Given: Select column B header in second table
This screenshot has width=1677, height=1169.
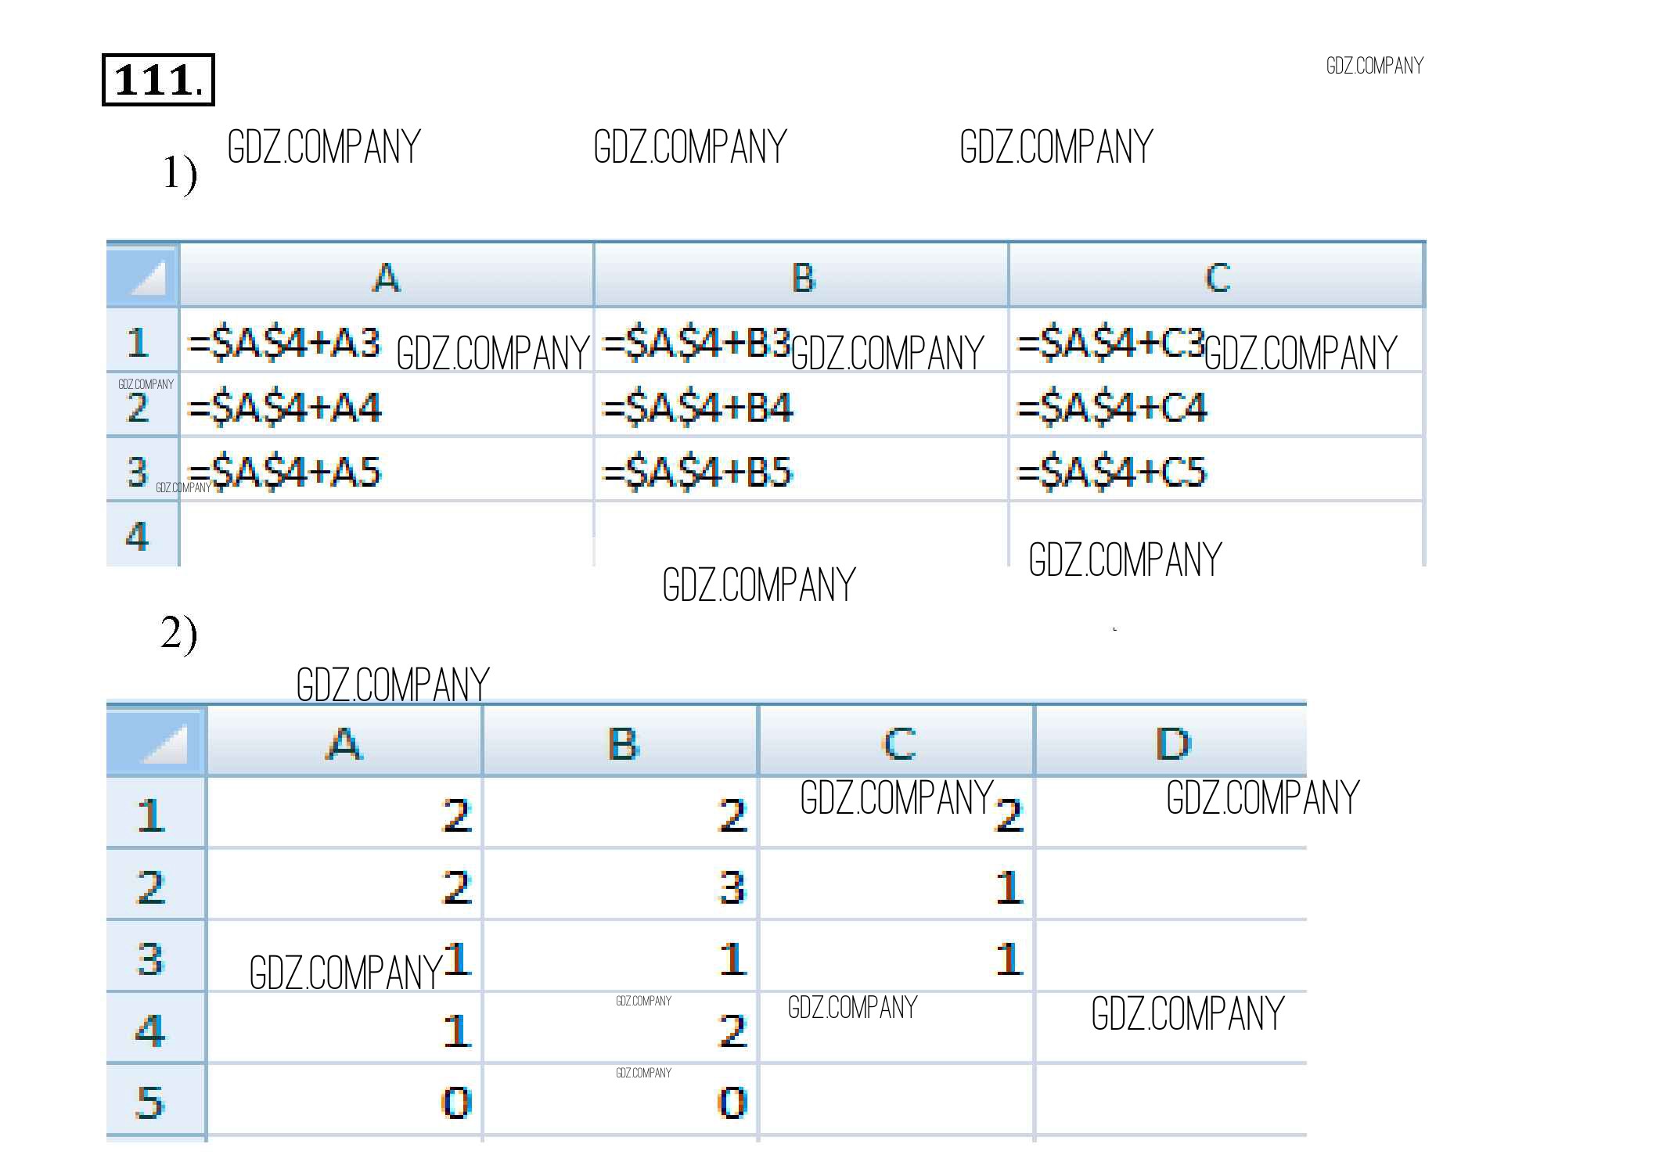Looking at the screenshot, I should 622,743.
